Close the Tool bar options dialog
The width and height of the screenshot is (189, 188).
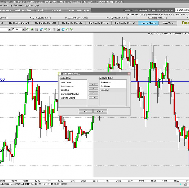click(x=129, y=73)
